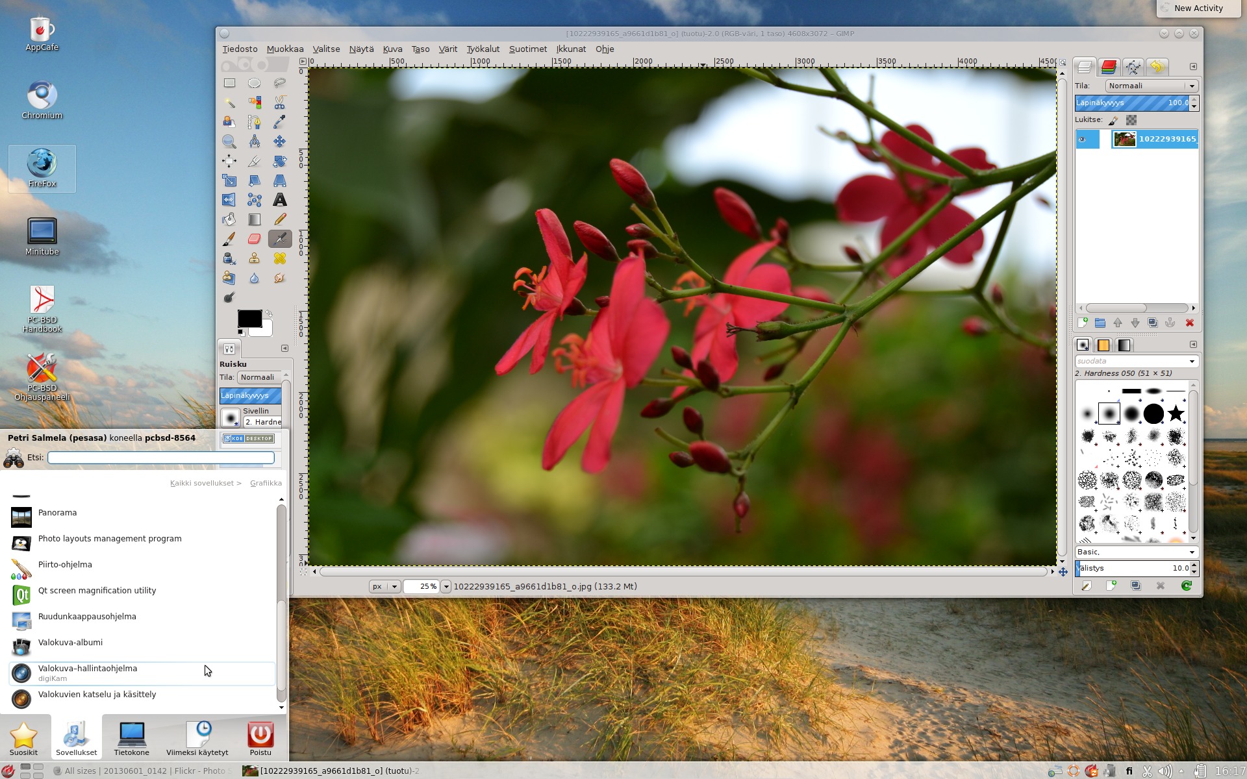This screenshot has width=1247, height=779.
Task: Open Layers dock configuration arrow menu
Action: pyautogui.click(x=1193, y=66)
